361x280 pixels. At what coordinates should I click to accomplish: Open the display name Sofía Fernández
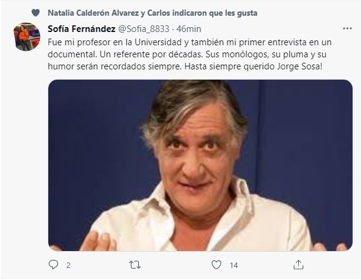click(x=81, y=29)
